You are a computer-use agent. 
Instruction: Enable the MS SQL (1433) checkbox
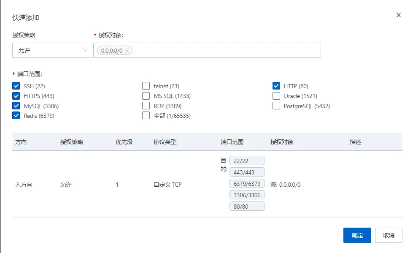[x=146, y=96]
